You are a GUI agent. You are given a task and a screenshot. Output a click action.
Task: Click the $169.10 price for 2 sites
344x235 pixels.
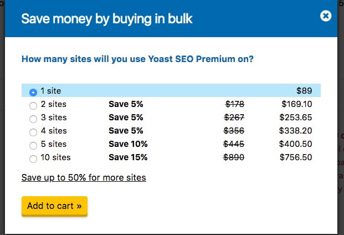pyautogui.click(x=296, y=104)
